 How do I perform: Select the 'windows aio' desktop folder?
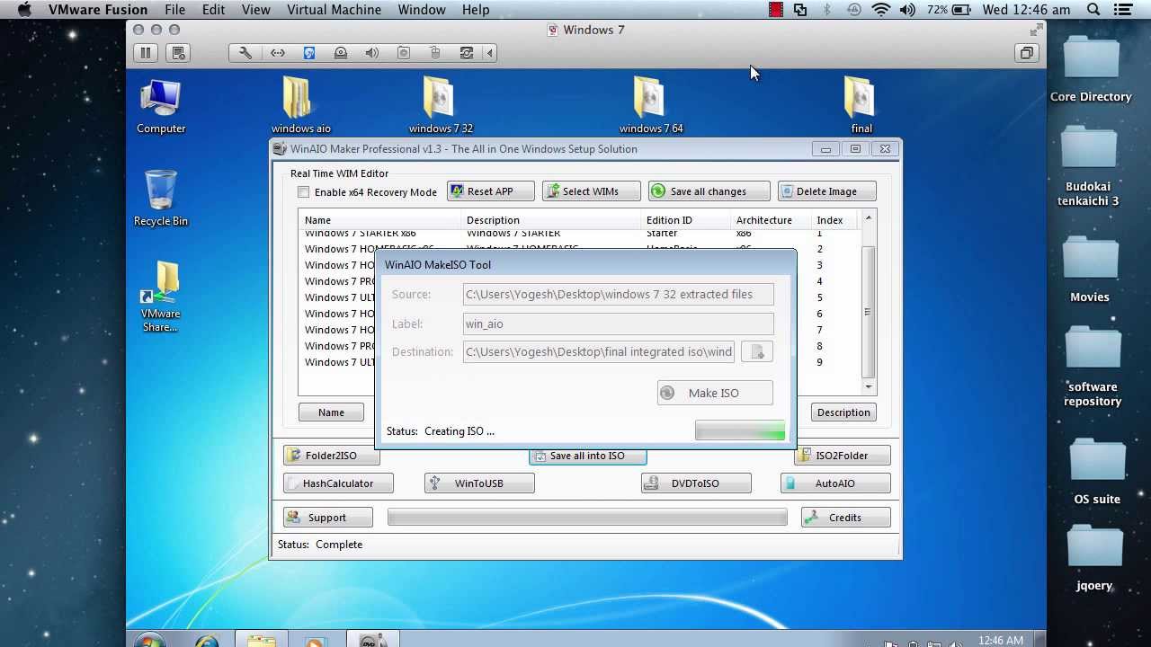click(x=300, y=105)
